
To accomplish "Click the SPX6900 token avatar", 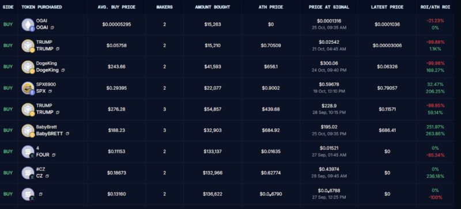I will [28, 88].
